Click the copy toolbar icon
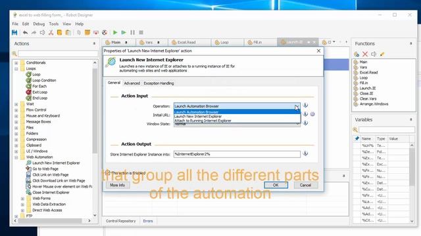Image resolution: width=421 pixels, height=236 pixels. click(x=60, y=33)
